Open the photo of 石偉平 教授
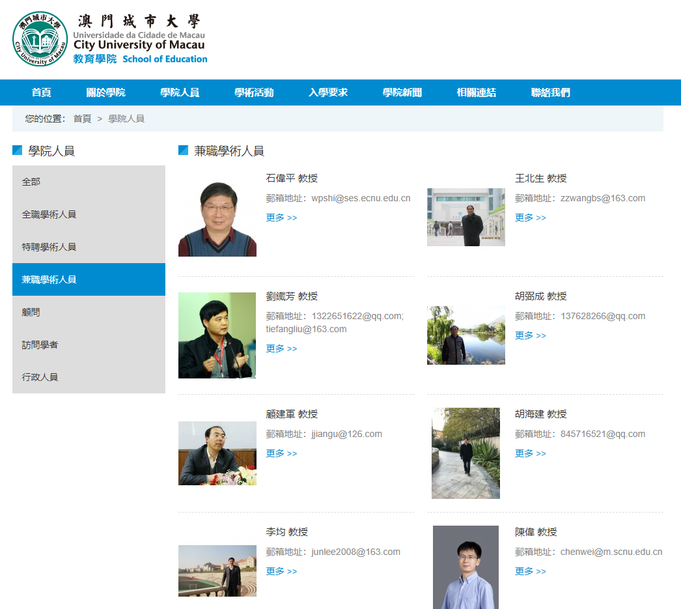Image resolution: width=681 pixels, height=609 pixels. coord(217,217)
